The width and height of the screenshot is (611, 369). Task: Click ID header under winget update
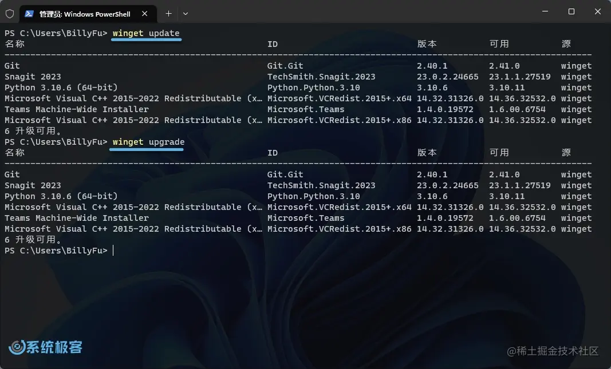[273, 44]
